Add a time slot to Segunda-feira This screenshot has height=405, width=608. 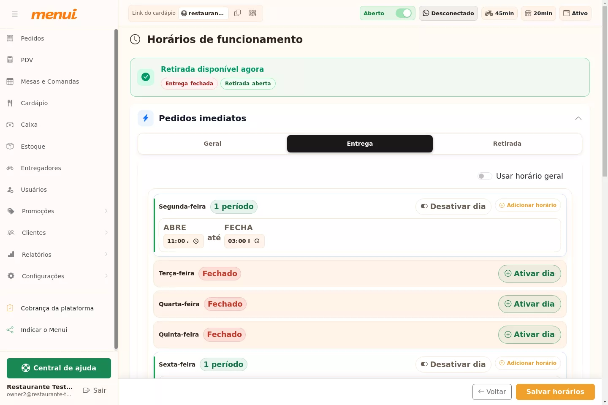[528, 205]
